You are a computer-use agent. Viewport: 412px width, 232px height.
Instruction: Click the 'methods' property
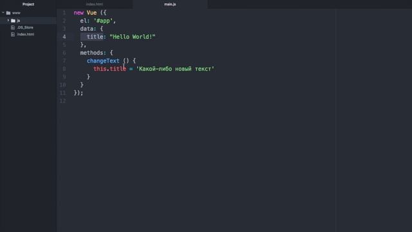pyautogui.click(x=91, y=53)
